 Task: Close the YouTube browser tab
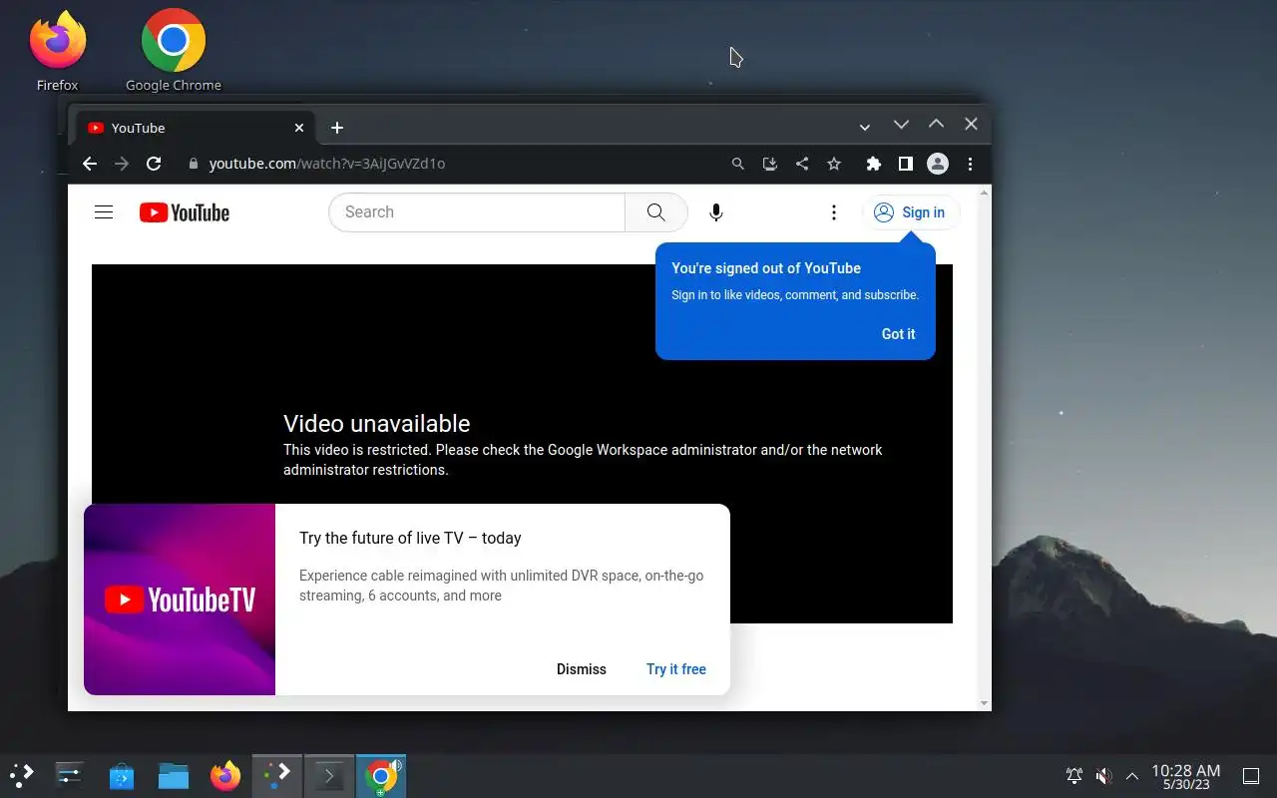tap(298, 128)
